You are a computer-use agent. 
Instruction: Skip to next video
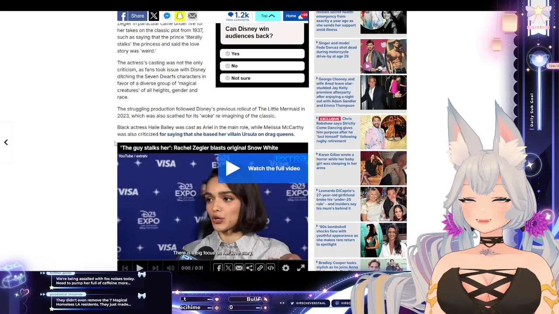pyautogui.click(x=155, y=268)
